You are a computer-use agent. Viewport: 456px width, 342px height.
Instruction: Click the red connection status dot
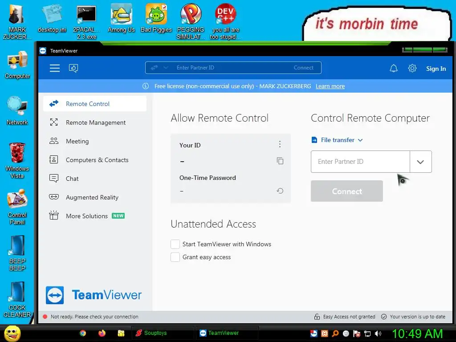[45, 317]
